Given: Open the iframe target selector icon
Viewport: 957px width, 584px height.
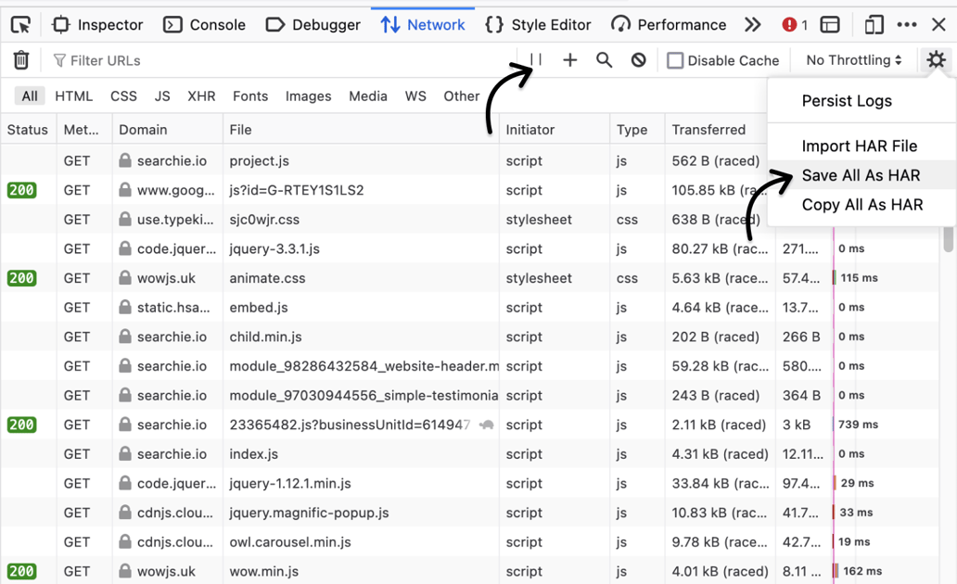Looking at the screenshot, I should 830,25.
